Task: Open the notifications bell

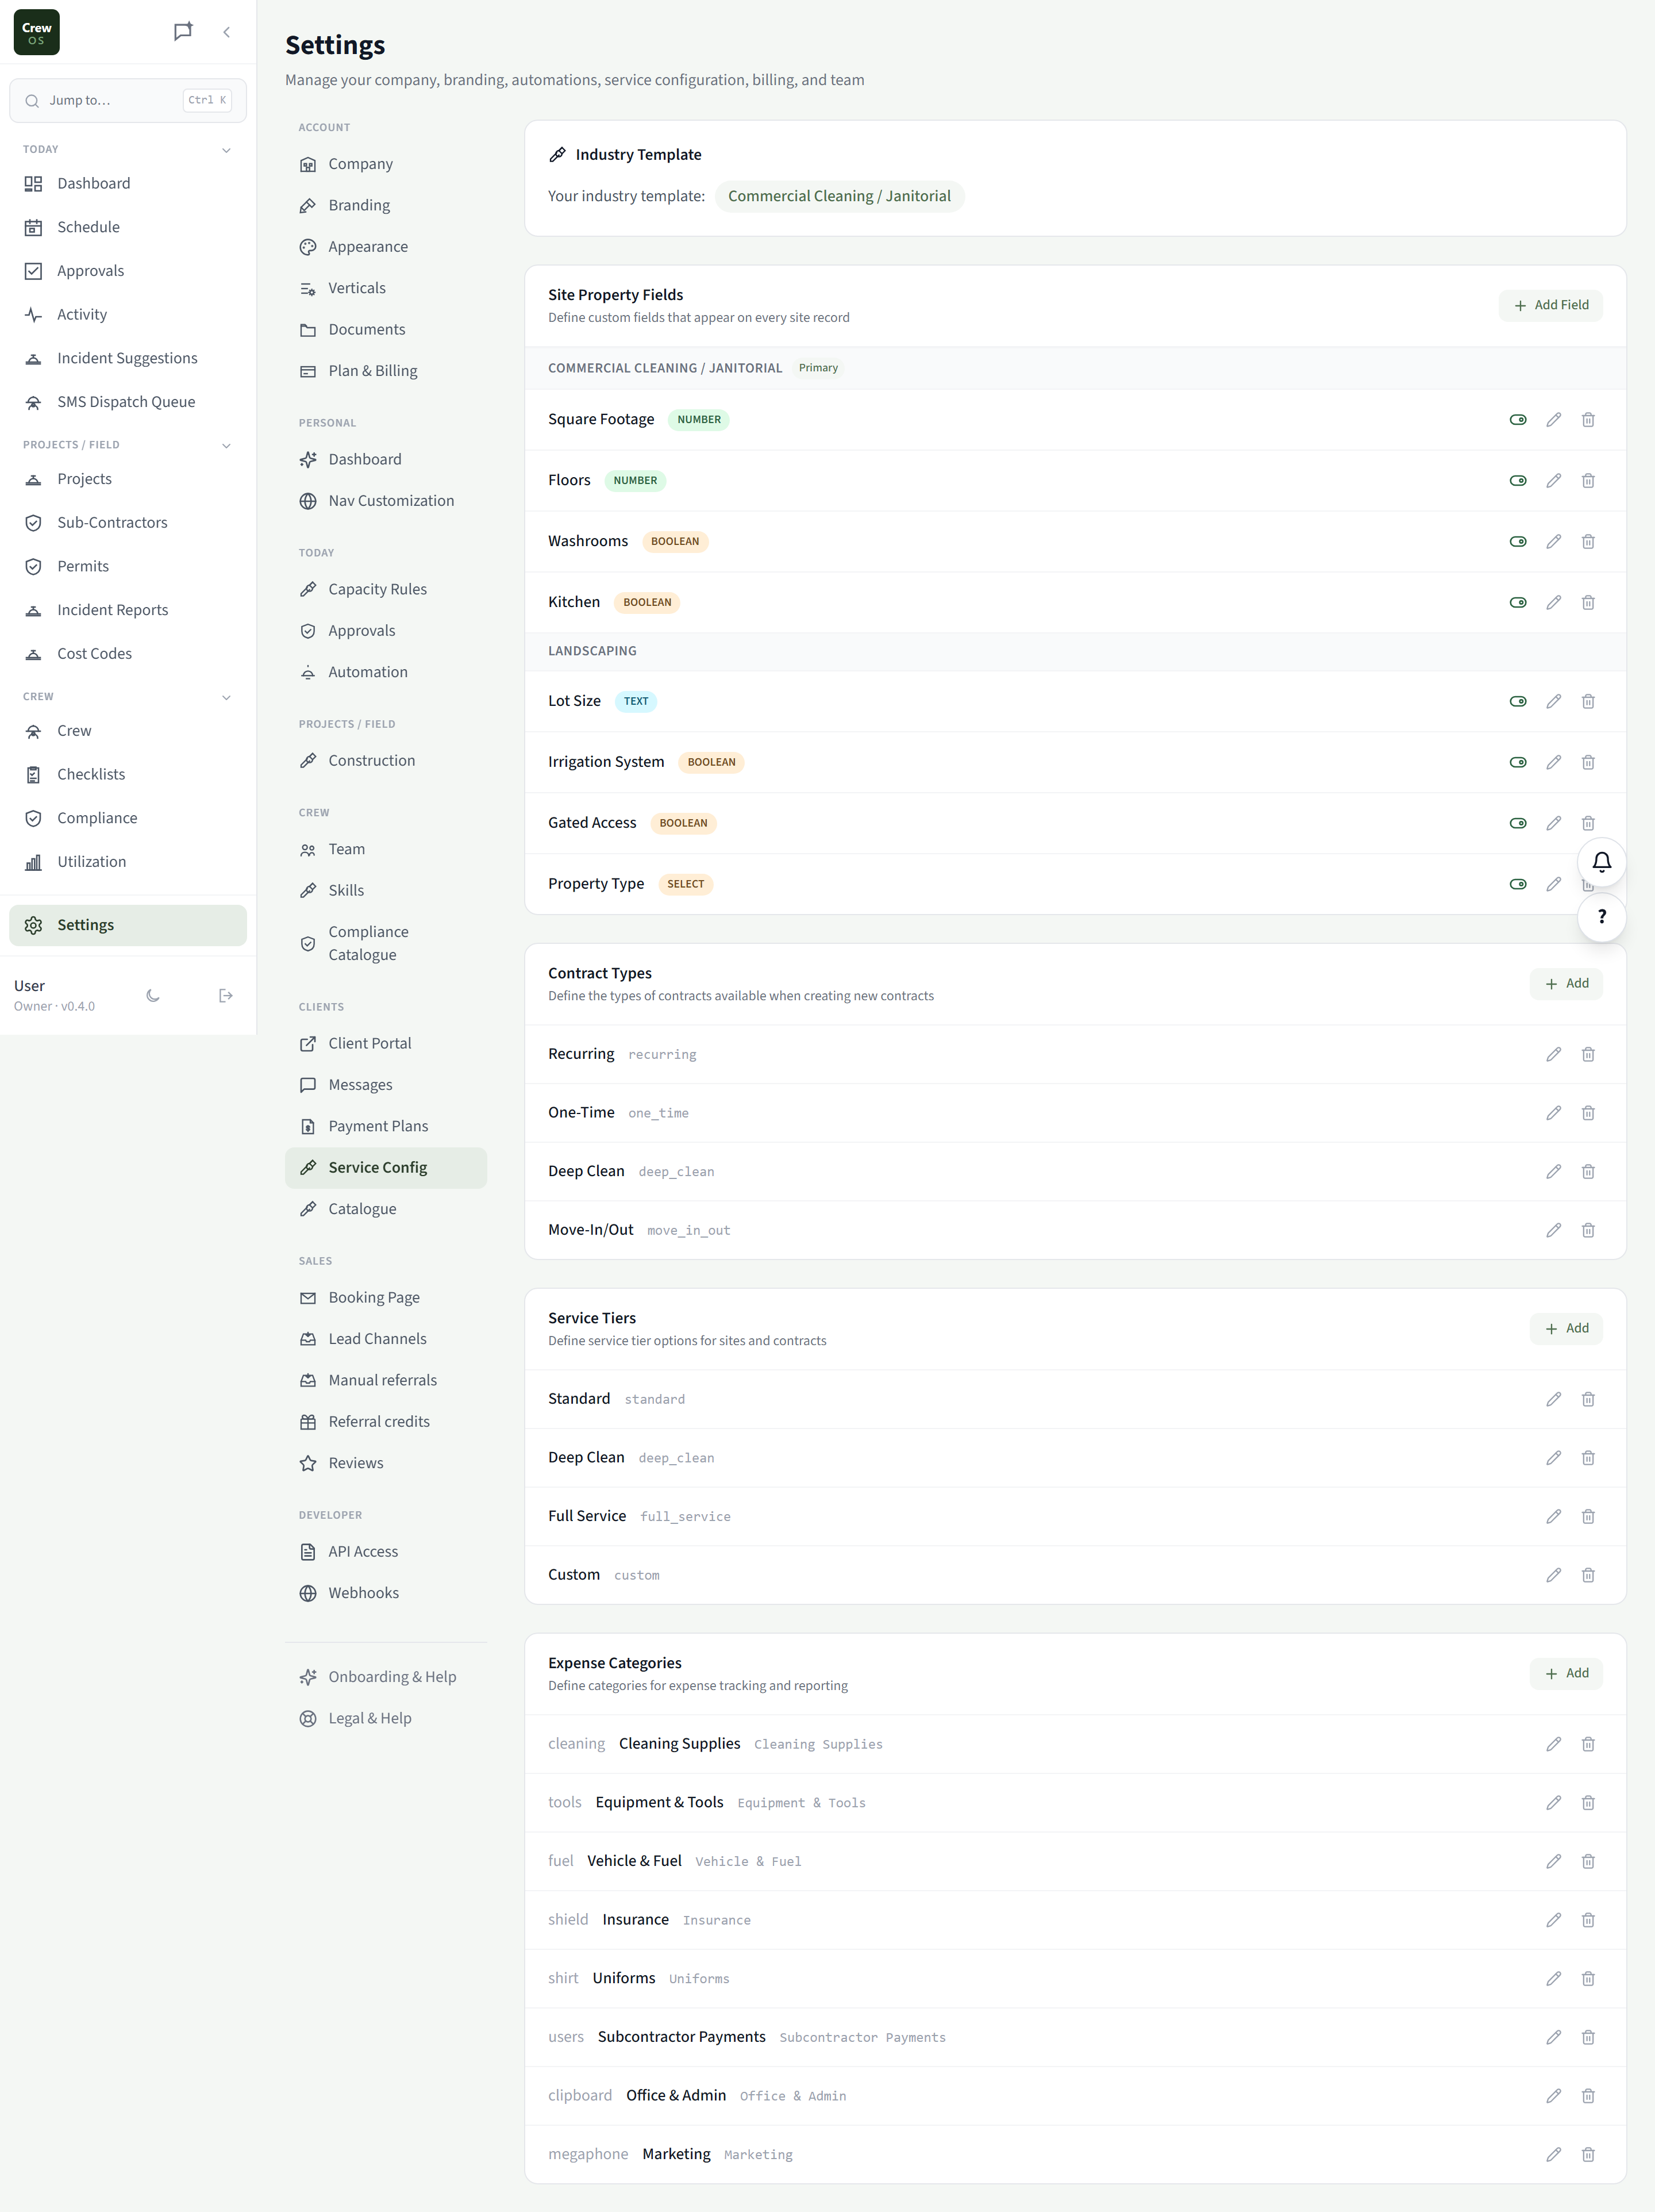Action: pos(1601,862)
